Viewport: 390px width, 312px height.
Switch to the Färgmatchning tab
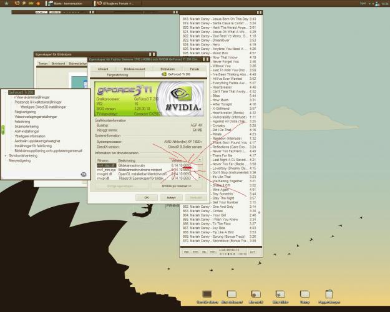(117, 75)
